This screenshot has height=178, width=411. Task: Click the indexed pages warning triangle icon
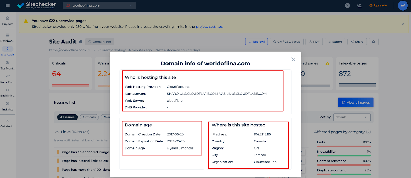pos(327,63)
